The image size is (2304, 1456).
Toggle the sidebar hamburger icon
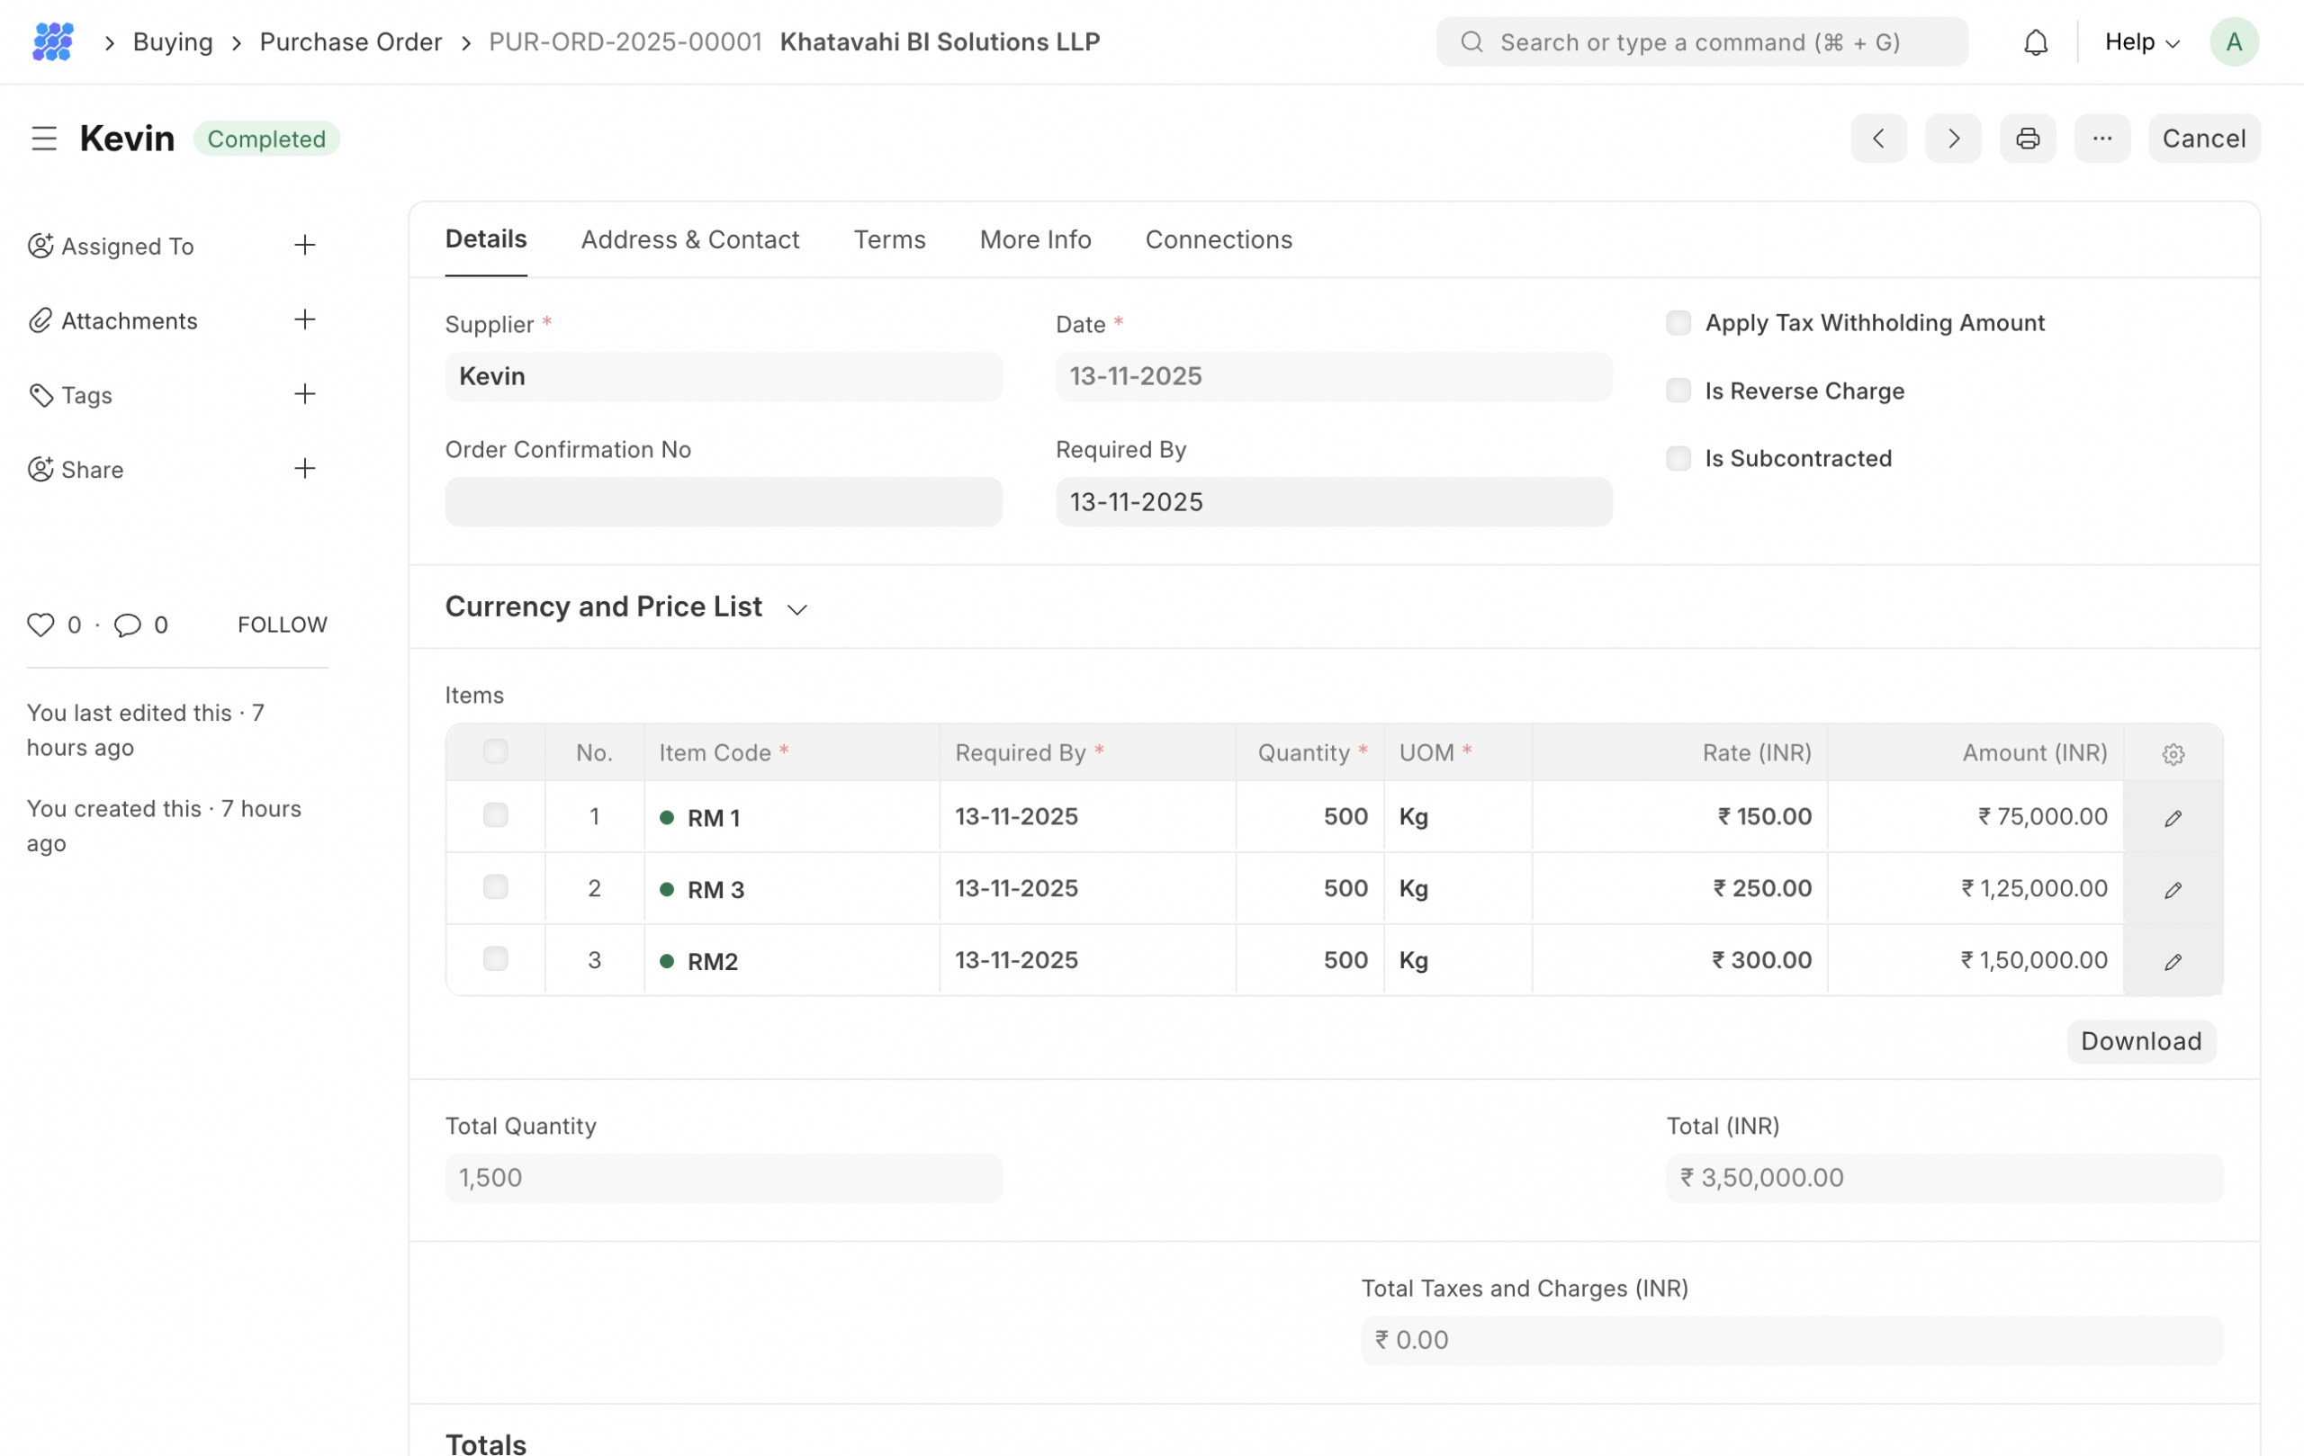tap(44, 139)
